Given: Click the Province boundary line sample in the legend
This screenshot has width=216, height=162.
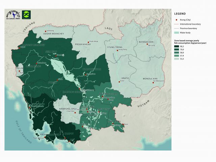Looking at the screenshot, I should point(177,28).
